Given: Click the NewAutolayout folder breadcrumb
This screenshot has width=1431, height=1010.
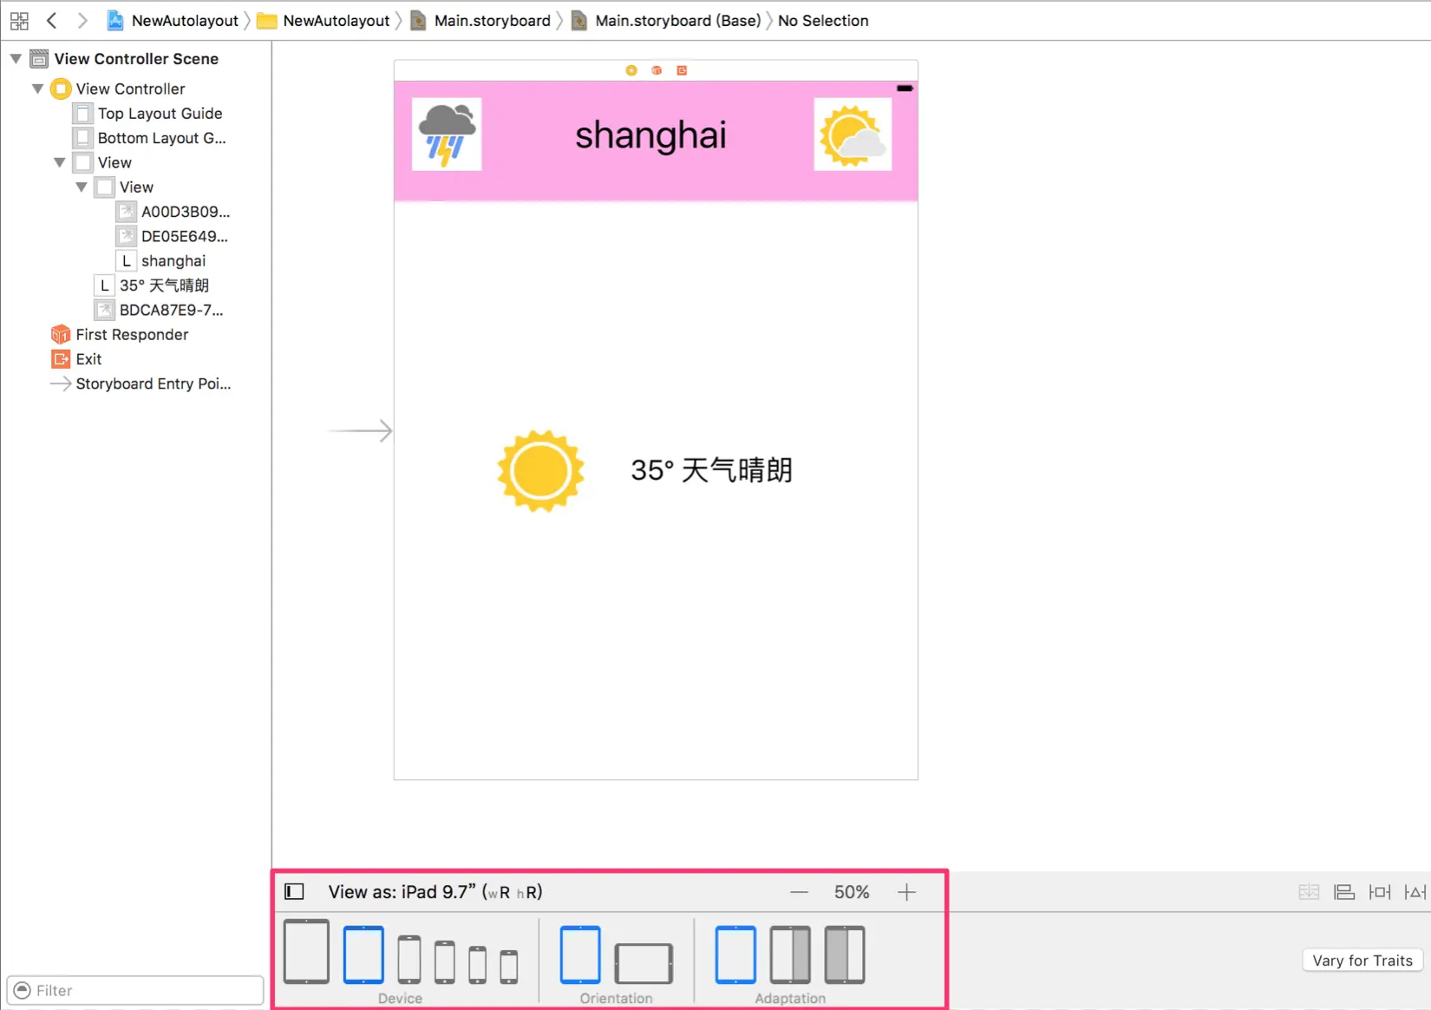Looking at the screenshot, I should [323, 20].
